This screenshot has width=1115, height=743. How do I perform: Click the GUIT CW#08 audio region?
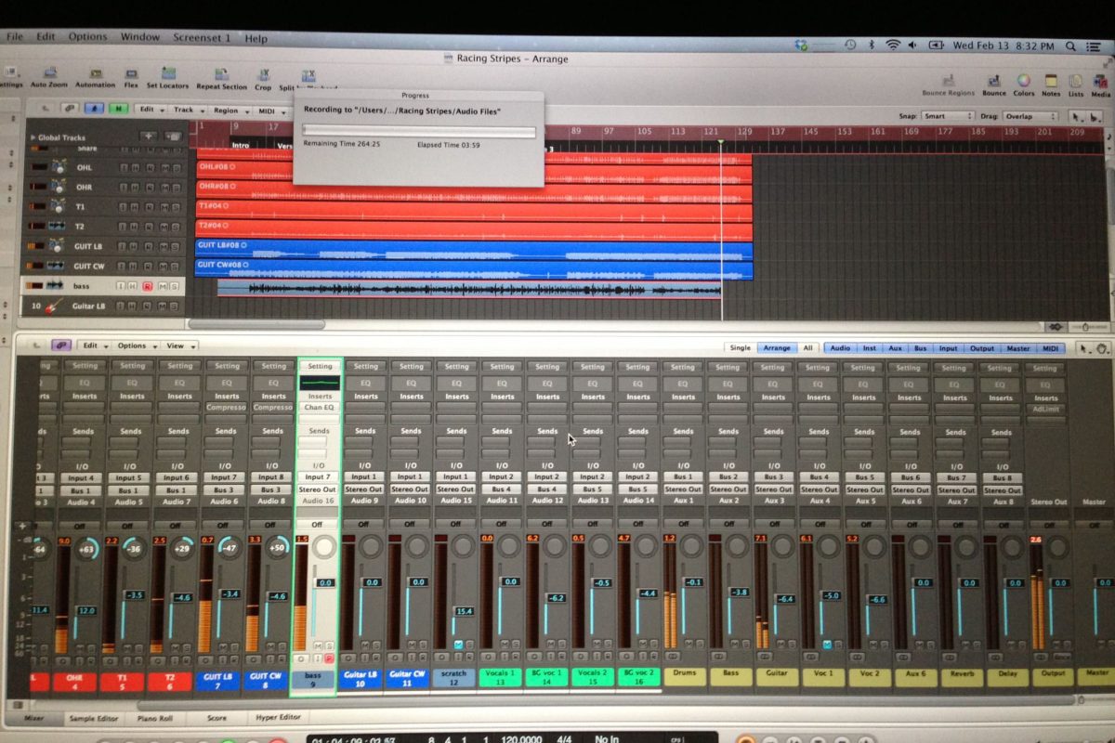pyautogui.click(x=474, y=268)
